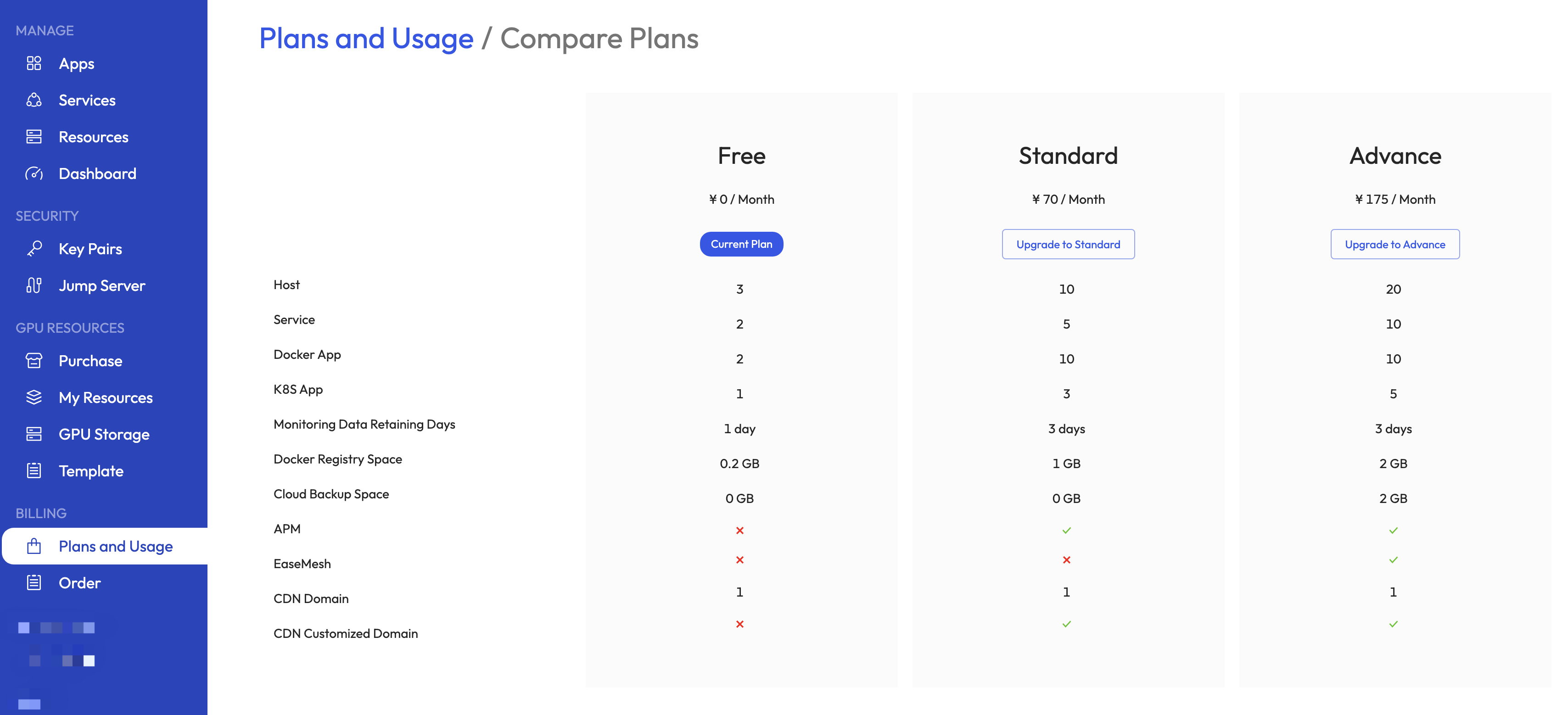Viewport: 1568px width, 715px height.
Task: Open the Plans and Usage menu item
Action: tap(116, 547)
